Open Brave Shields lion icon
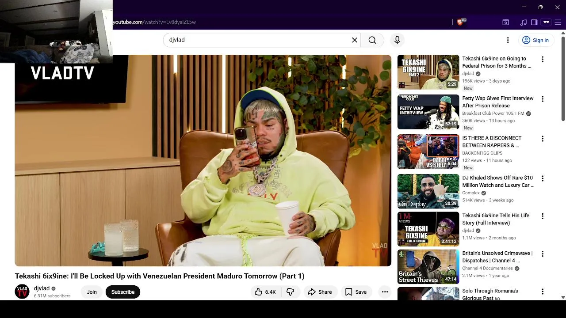This screenshot has height=318, width=566. [x=460, y=22]
